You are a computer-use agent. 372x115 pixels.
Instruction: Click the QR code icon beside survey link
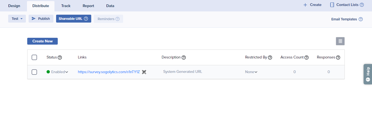144,72
